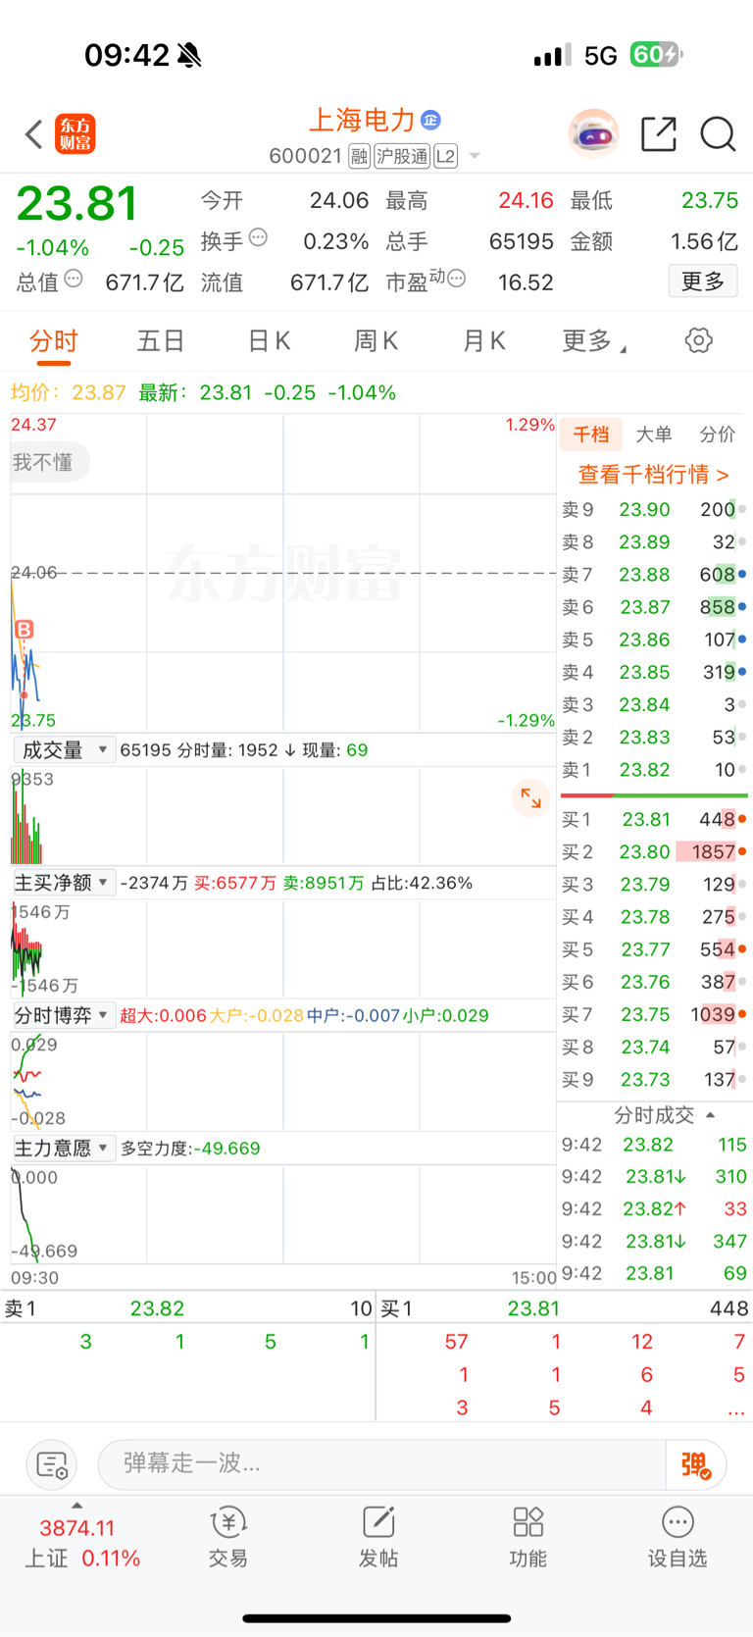Open the 成交量 indicator dropdown

[65, 750]
